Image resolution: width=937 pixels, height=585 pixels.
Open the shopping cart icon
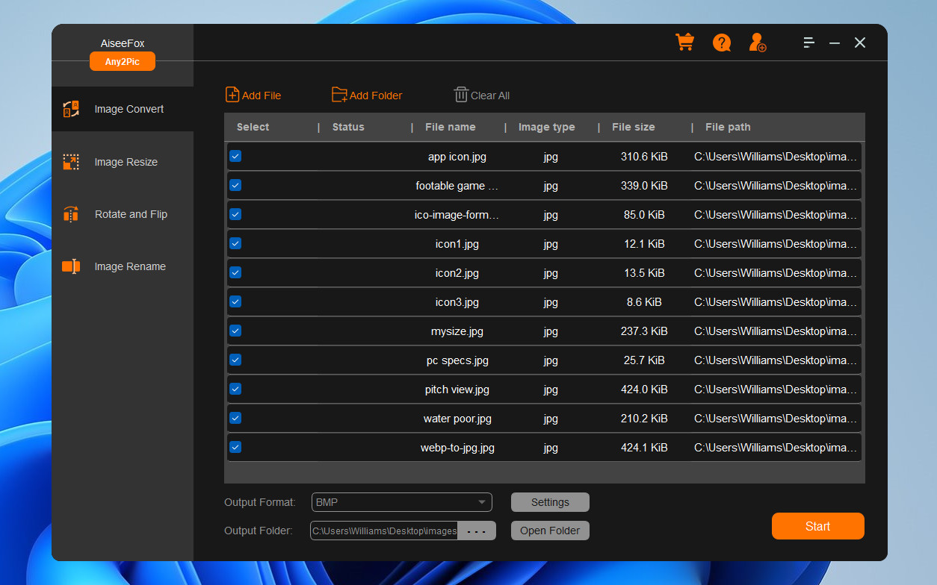pyautogui.click(x=684, y=42)
